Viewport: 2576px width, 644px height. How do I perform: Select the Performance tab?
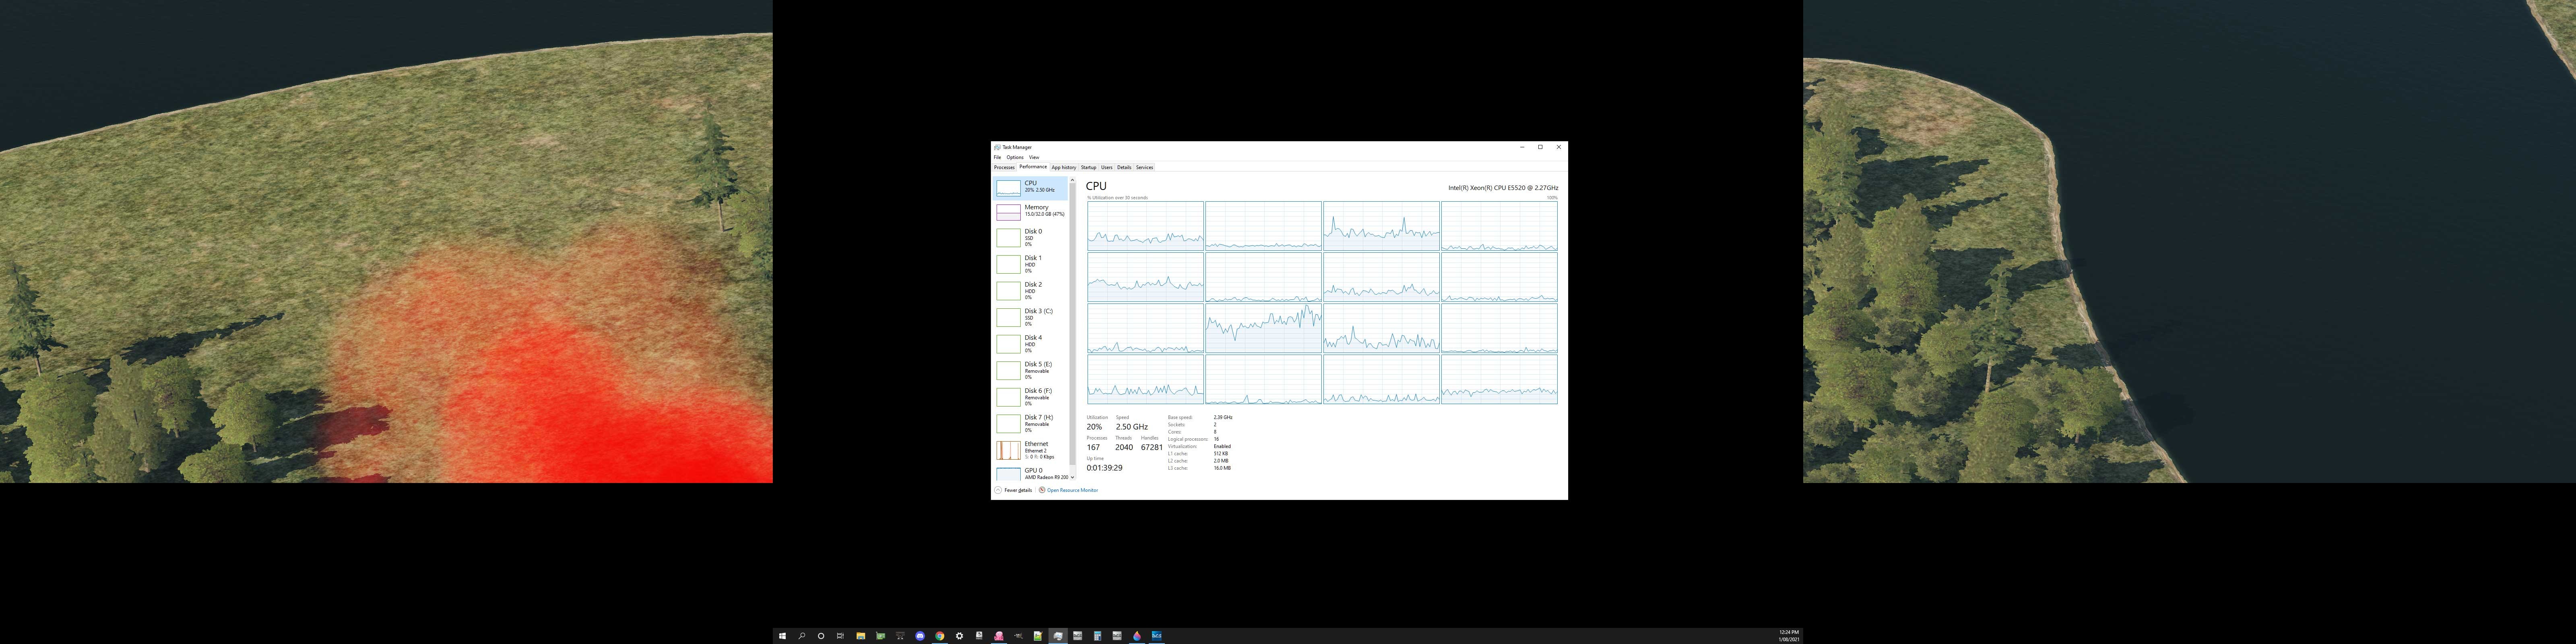(x=1033, y=167)
